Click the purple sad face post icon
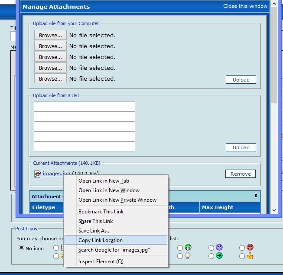The width and height of the screenshot is (283, 275). click(219, 247)
